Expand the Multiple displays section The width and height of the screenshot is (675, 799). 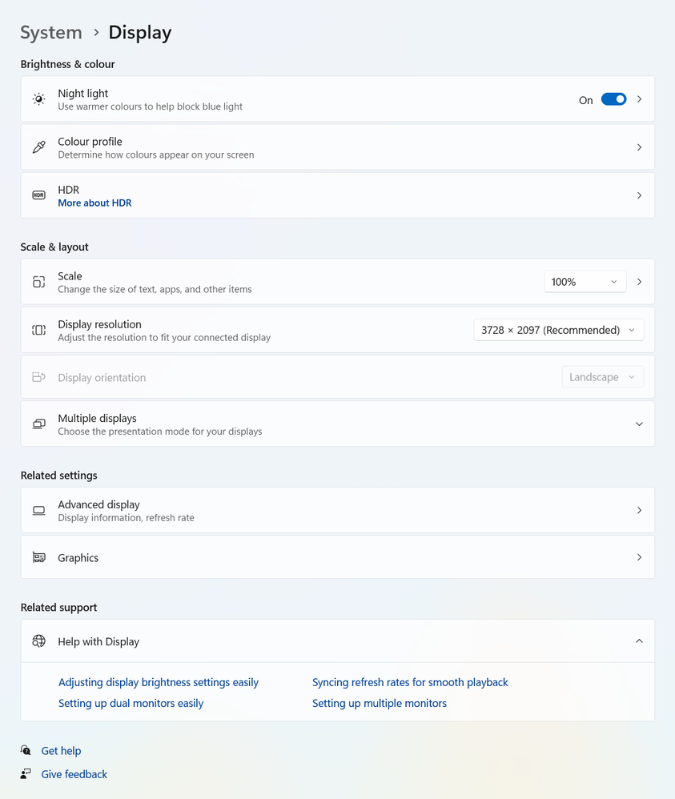pos(639,424)
